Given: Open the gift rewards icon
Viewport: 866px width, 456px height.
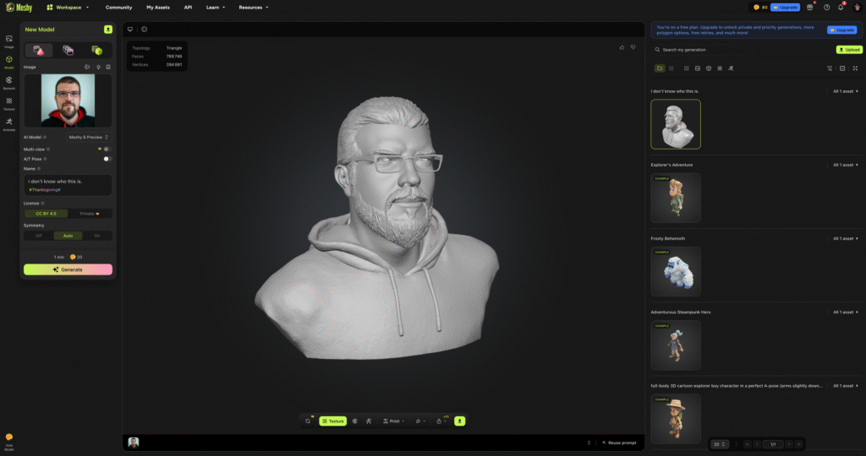Looking at the screenshot, I should [x=809, y=7].
